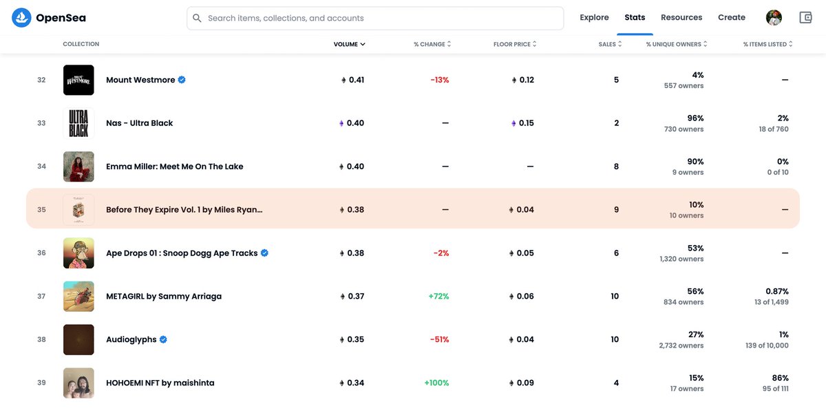Click '2,732 owners' text
This screenshot has height=413, width=826.
point(681,346)
